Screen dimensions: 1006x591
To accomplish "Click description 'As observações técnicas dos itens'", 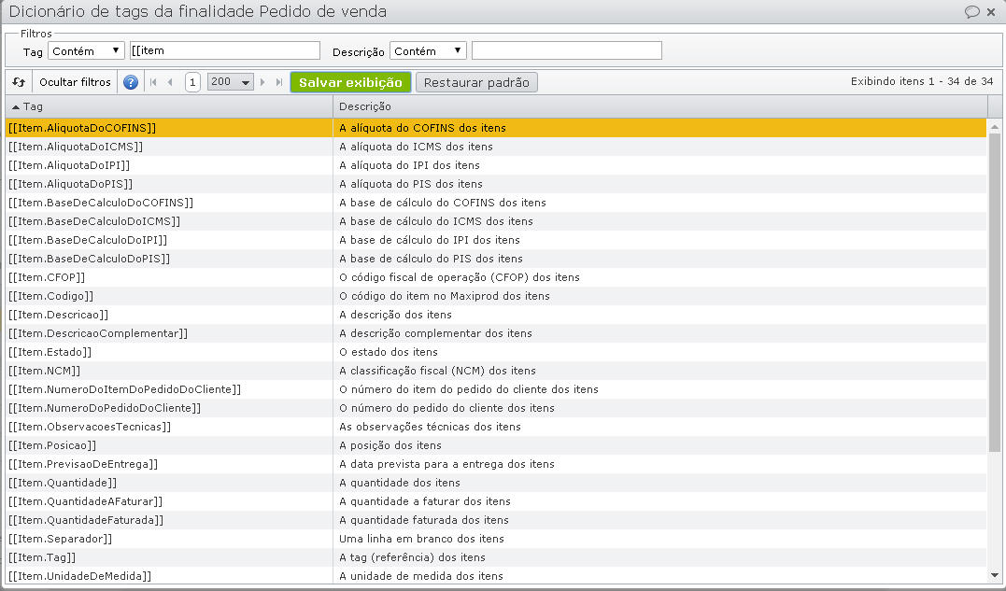I will 430,427.
